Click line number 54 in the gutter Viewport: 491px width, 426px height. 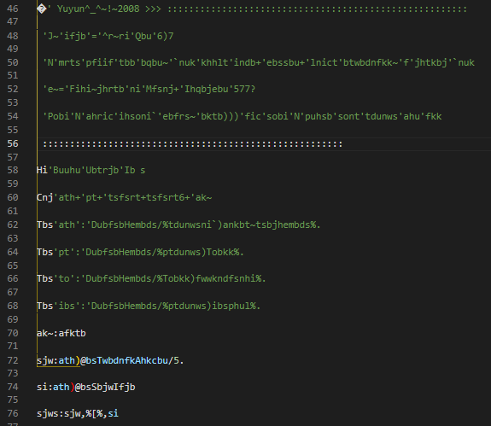[x=13, y=116]
